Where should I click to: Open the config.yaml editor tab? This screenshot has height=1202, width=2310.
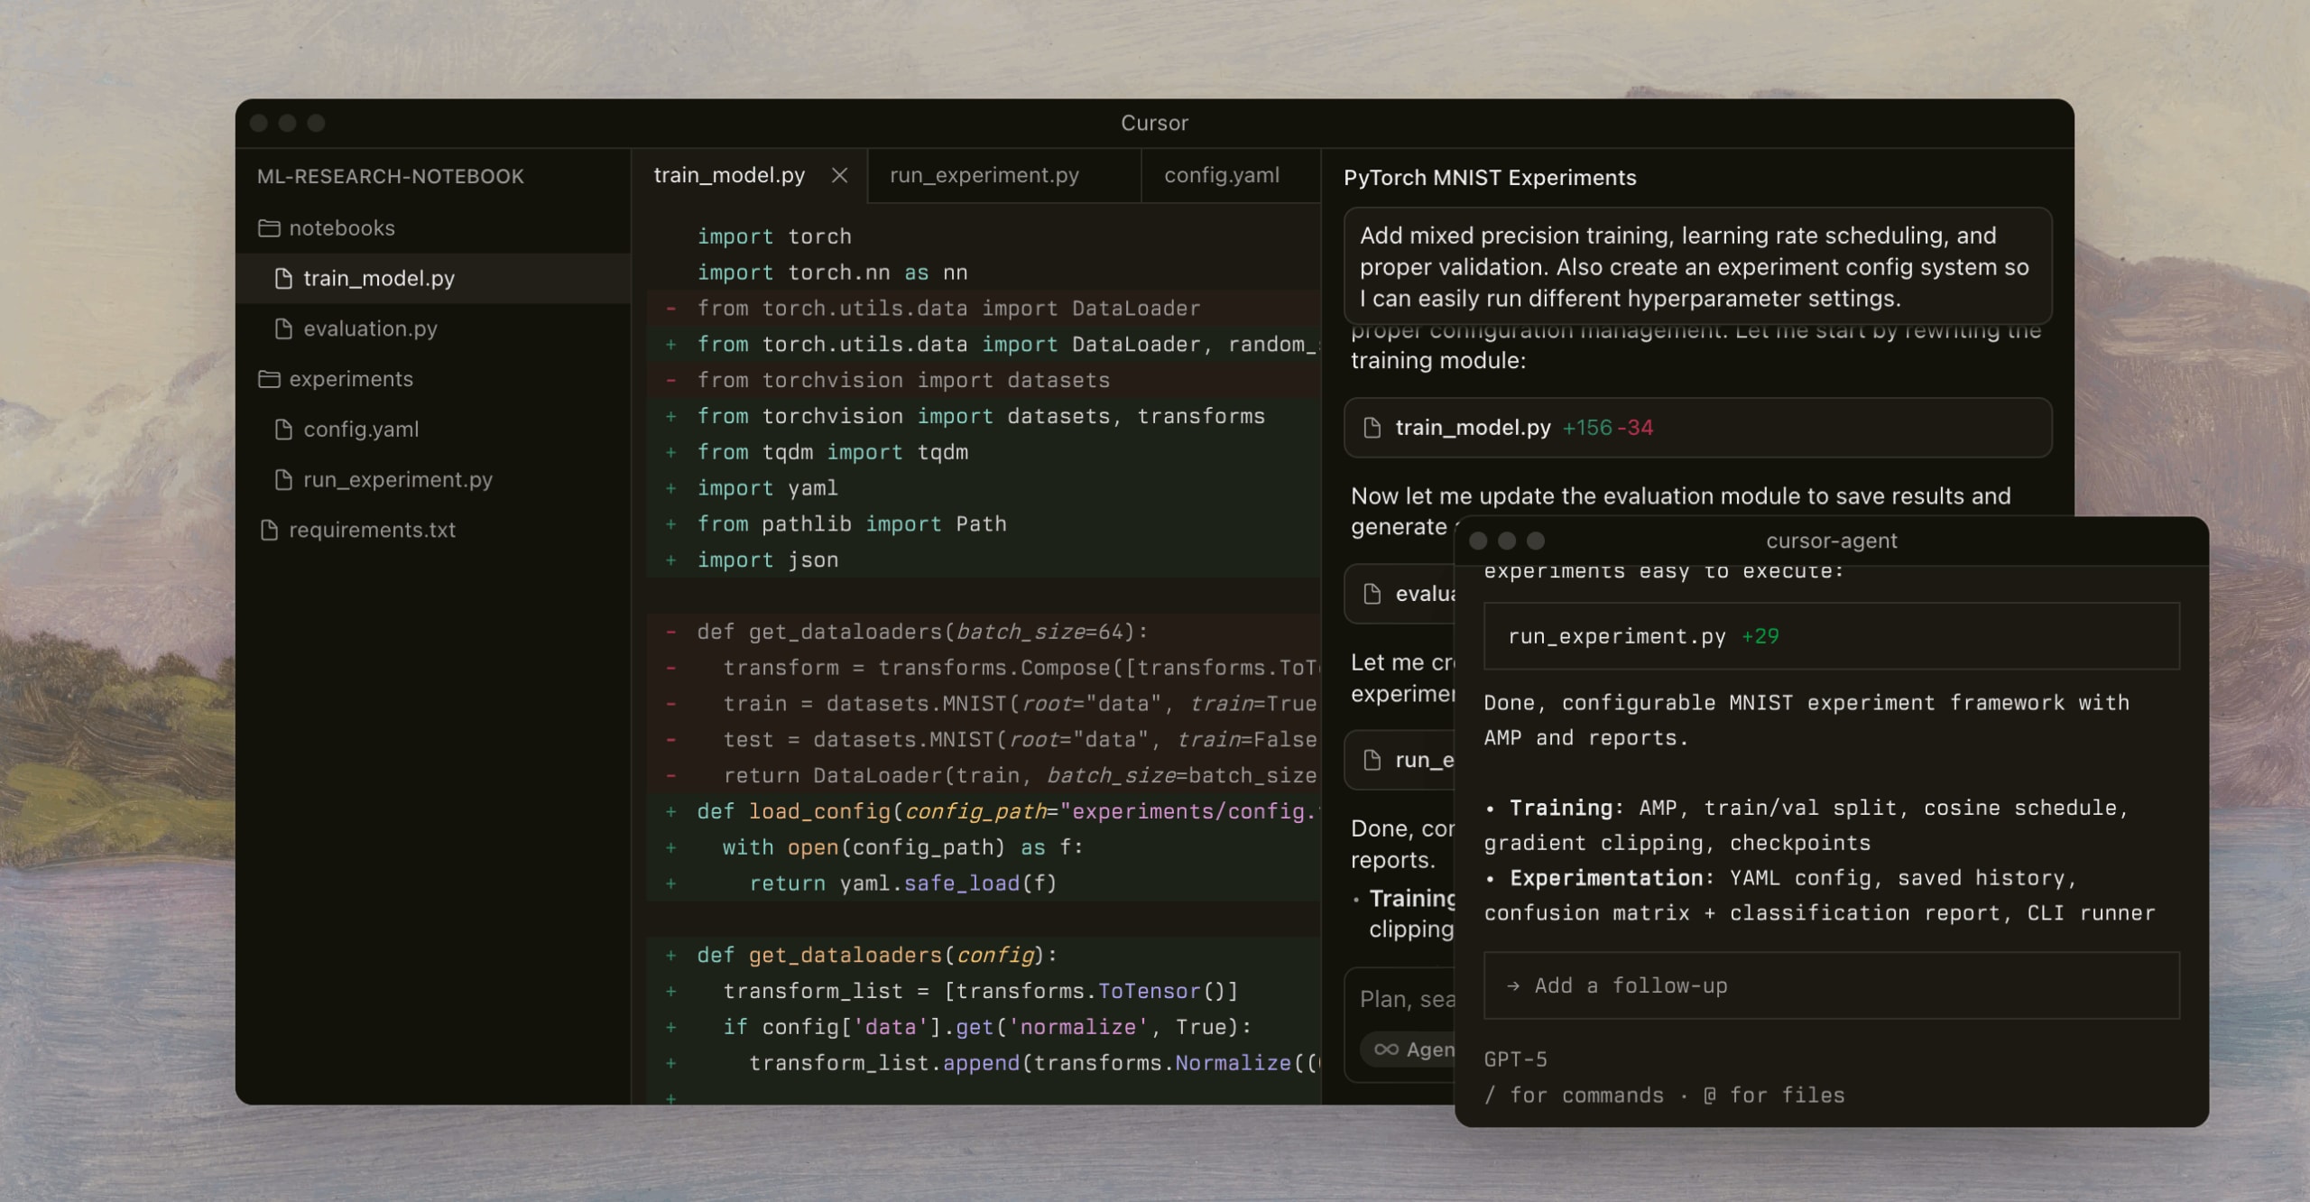click(x=1221, y=175)
